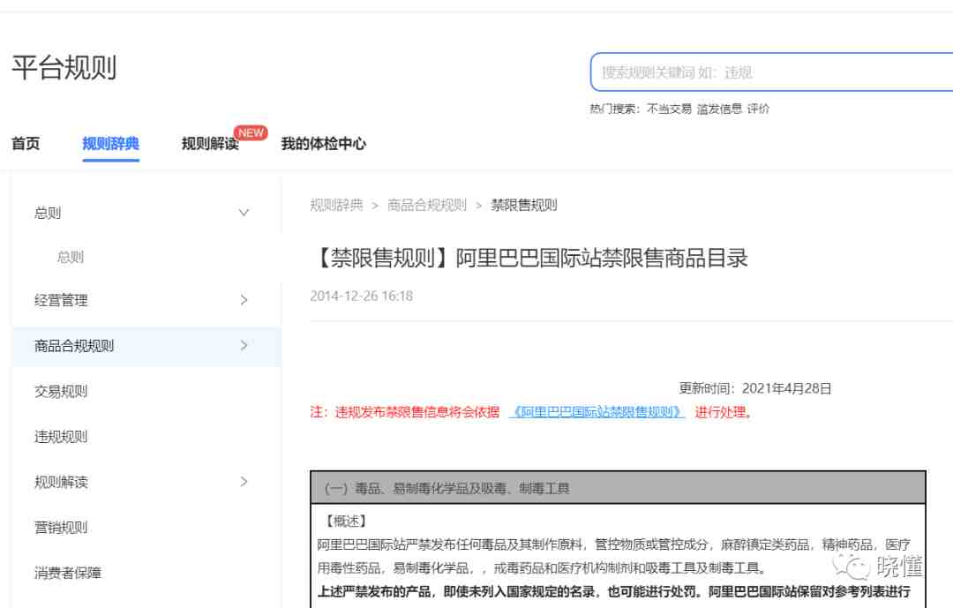Click hot search term 滥发信息
This screenshot has height=608, width=953.
coord(720,109)
